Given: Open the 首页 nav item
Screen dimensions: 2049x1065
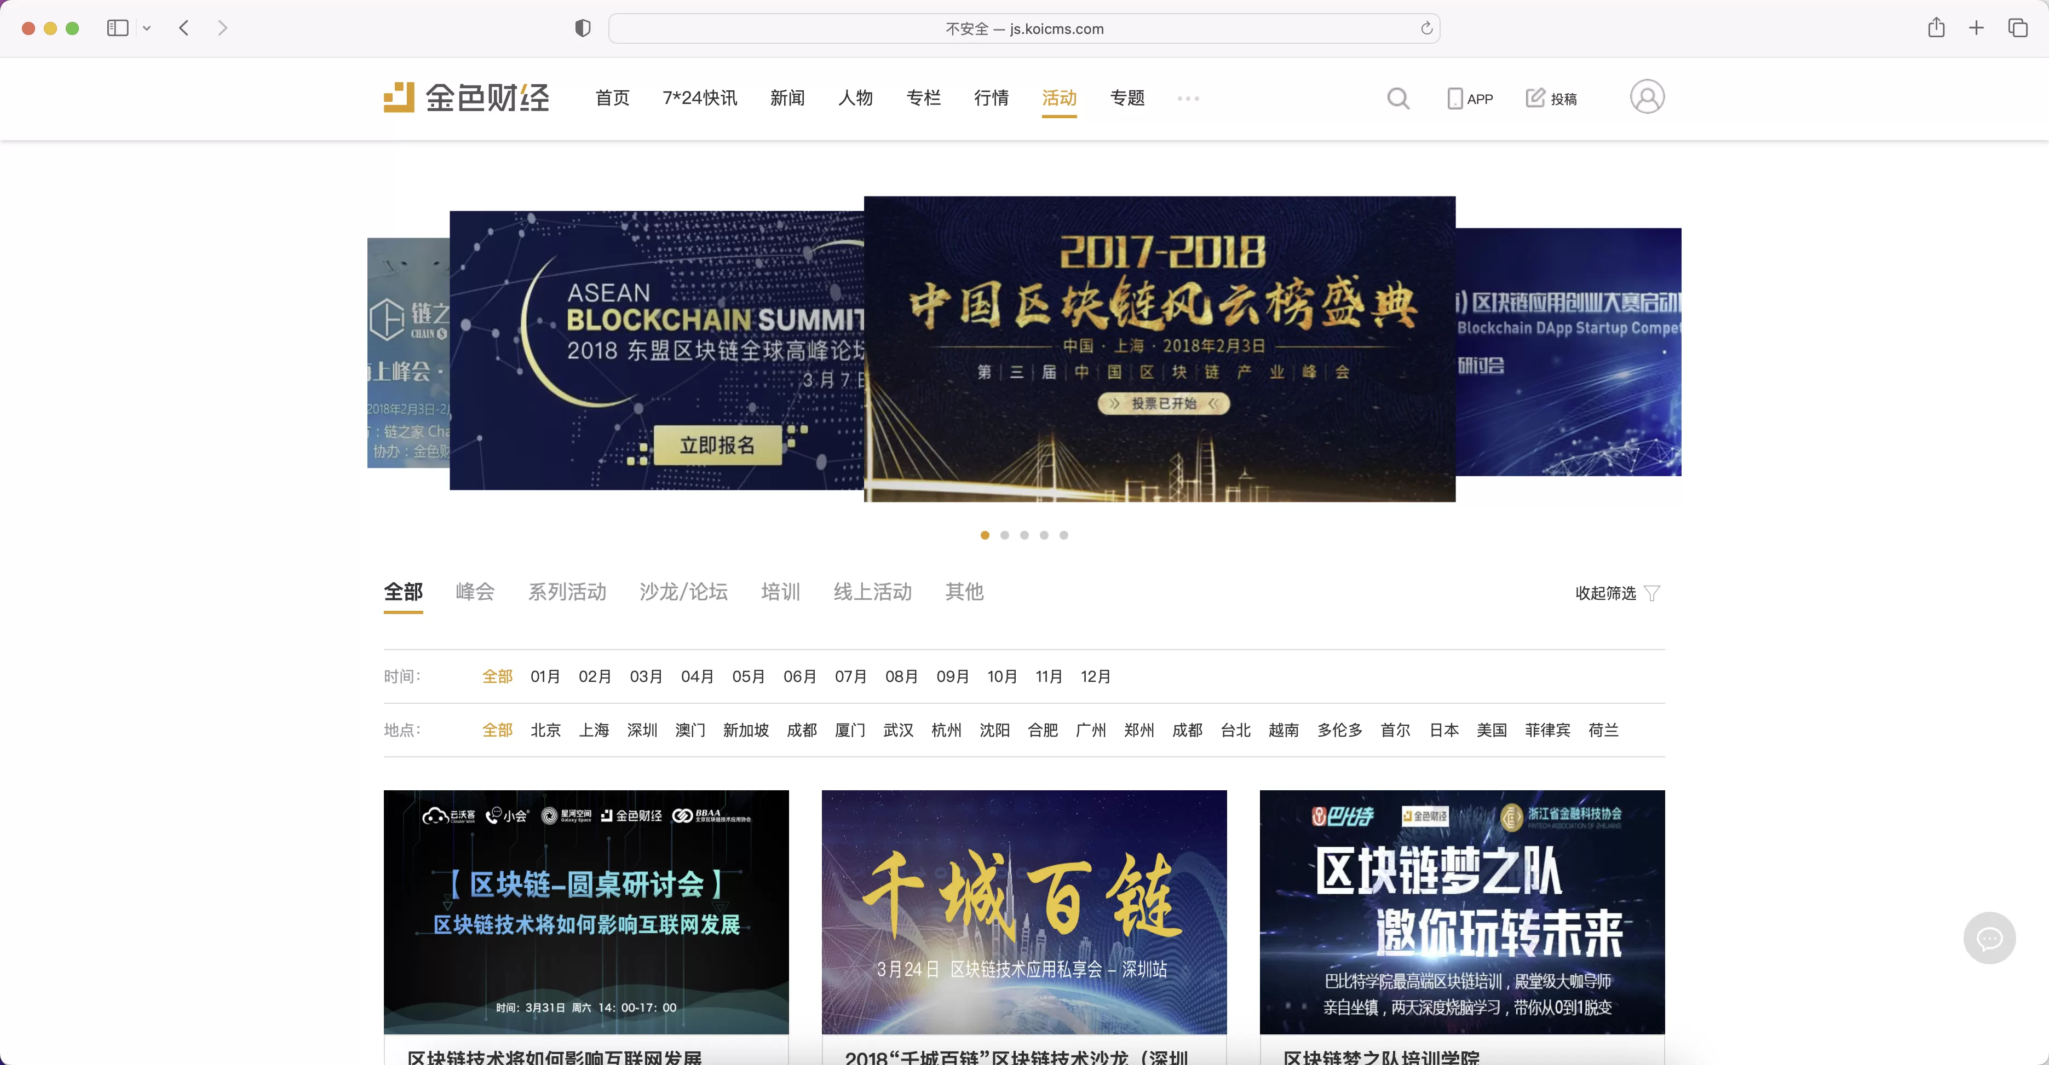Looking at the screenshot, I should click(613, 98).
